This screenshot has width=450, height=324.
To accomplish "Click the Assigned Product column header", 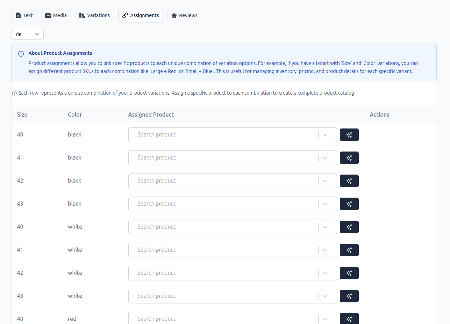I will pyautogui.click(x=151, y=115).
